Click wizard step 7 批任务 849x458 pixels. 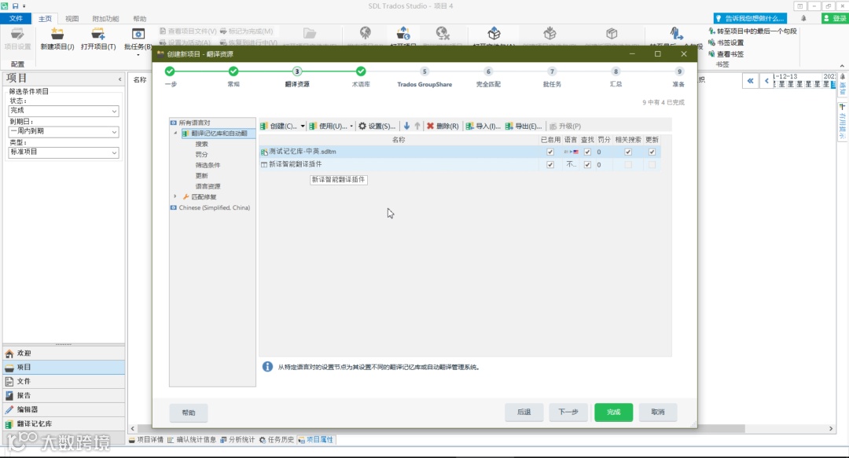click(x=552, y=78)
